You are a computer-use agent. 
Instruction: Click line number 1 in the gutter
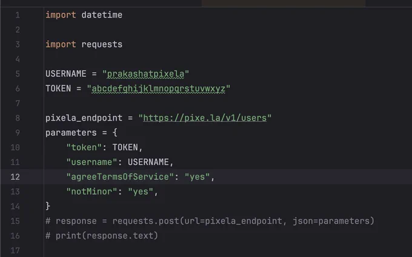coord(18,15)
